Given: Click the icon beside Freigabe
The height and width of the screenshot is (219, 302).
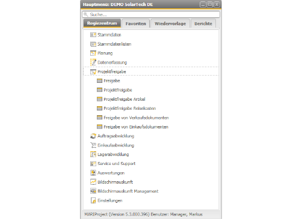Looking at the screenshot, I should coord(99,81).
